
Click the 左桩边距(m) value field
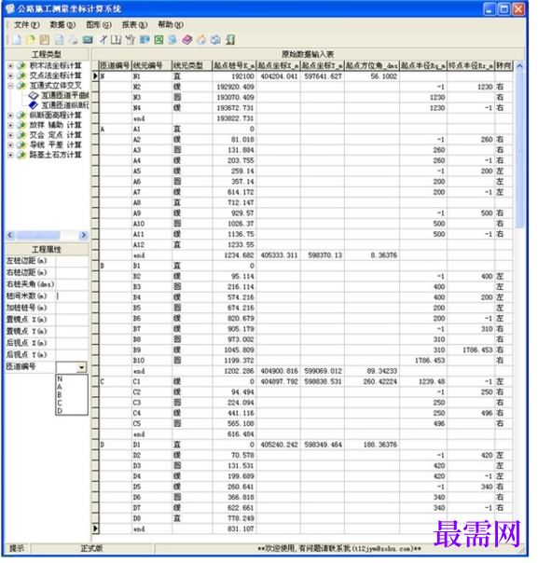(x=72, y=261)
